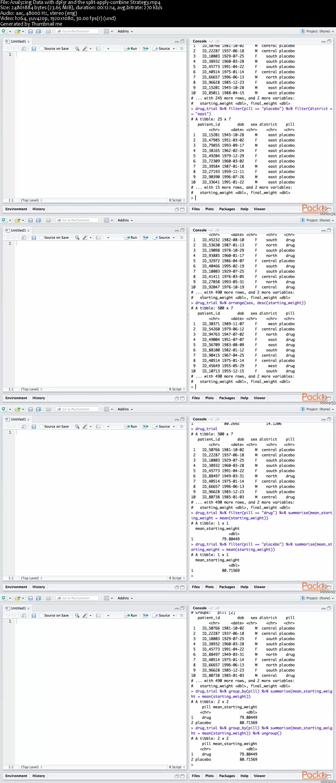The width and height of the screenshot is (336, 783).
Task: Select Environment tab in 00:04:53 frame
Action: tap(16, 398)
